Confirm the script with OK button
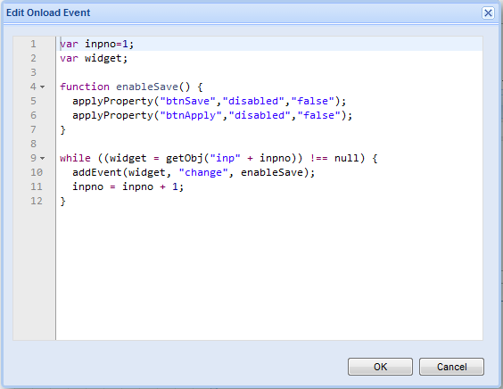Image resolution: width=503 pixels, height=389 pixels. coord(380,367)
